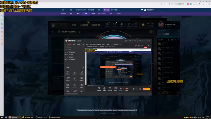Screen dimensions: 211x119
Task: Open the TFT pass icon in League client
Action: (107, 24)
